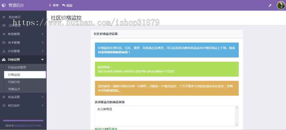
Task: Click the cubes icon beside 对接设置
Action: [3, 60]
